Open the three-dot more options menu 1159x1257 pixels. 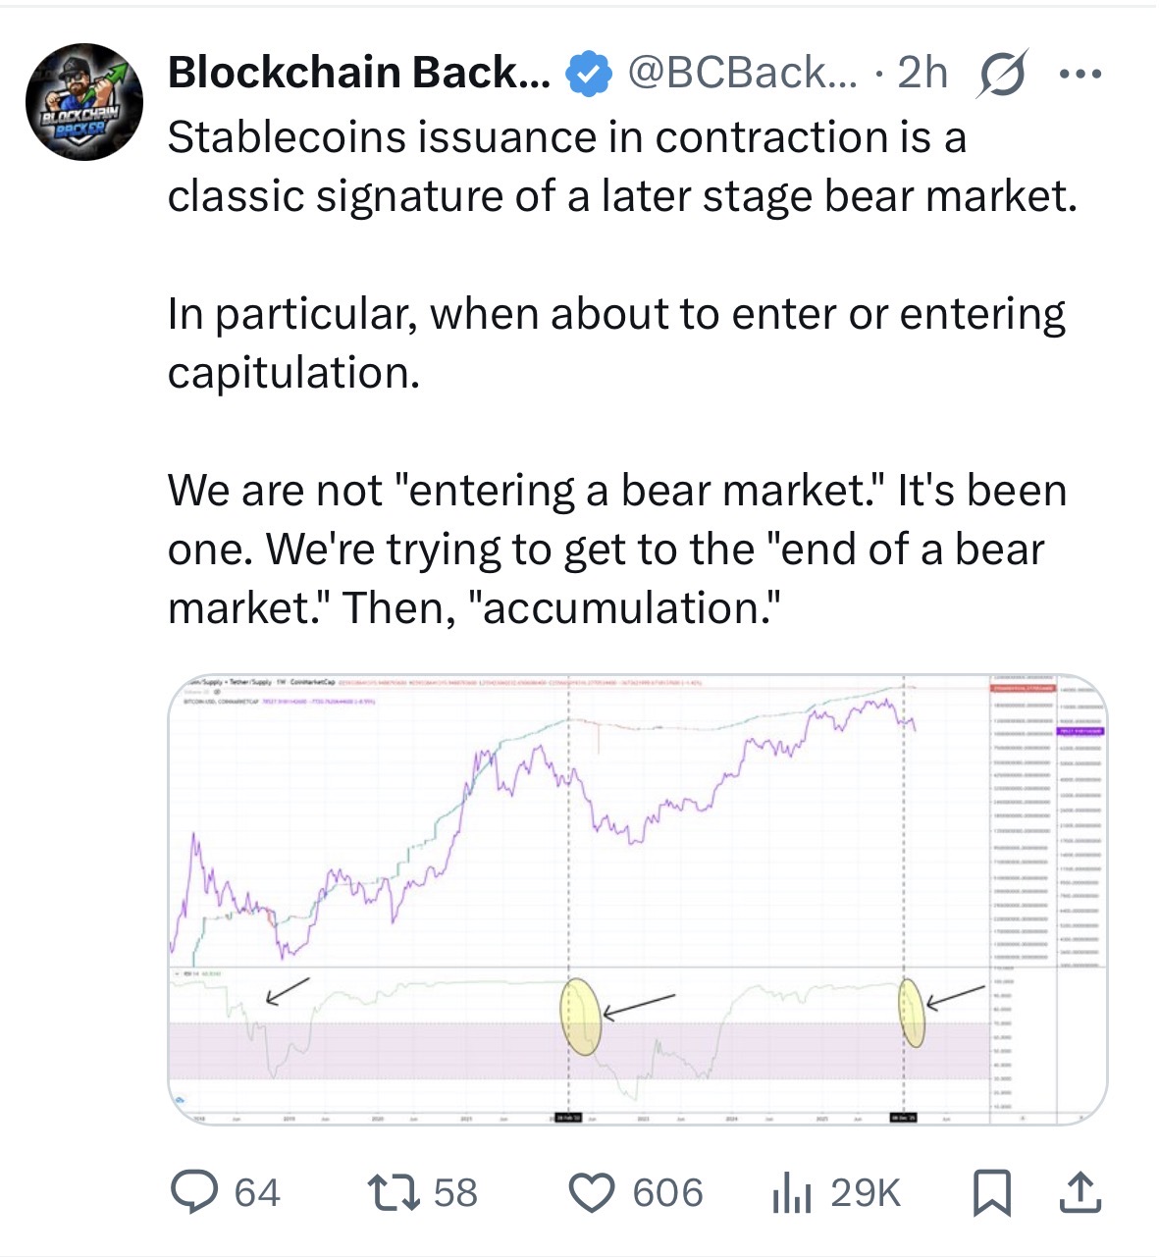pyautogui.click(x=1081, y=75)
